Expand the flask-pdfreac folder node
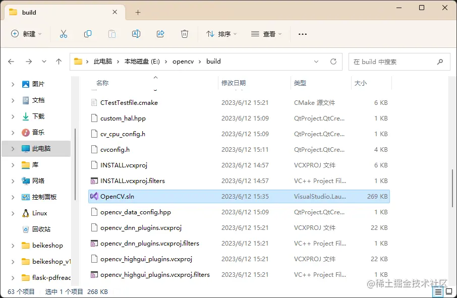The height and width of the screenshot is (298, 457). pyautogui.click(x=13, y=278)
